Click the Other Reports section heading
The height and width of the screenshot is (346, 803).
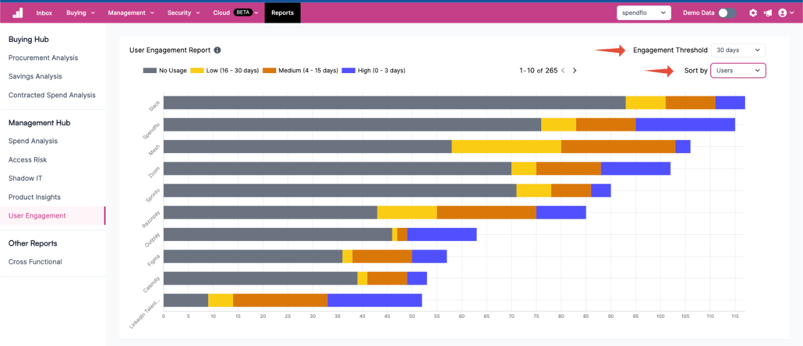(32, 244)
